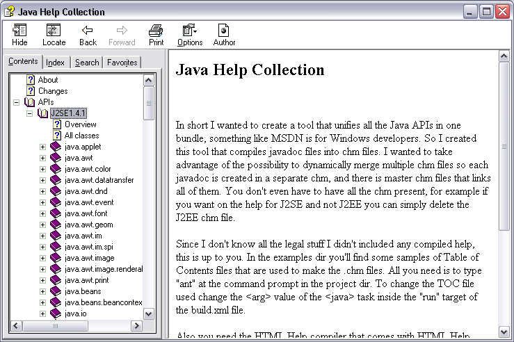Switch to the Search tab
Viewport: 514px width, 342px height.
coord(87,63)
